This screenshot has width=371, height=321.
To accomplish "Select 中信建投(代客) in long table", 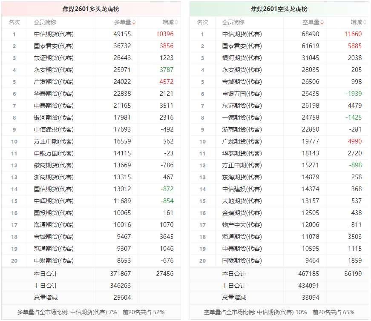I will (54, 129).
